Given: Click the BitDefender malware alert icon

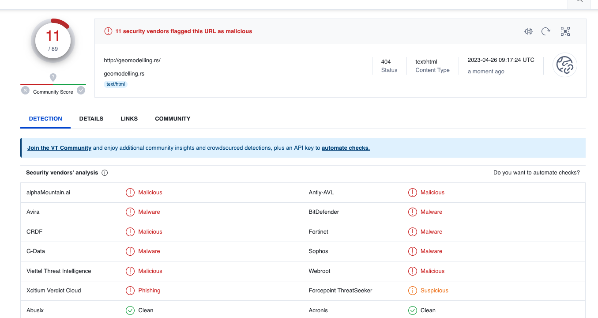Looking at the screenshot, I should pos(413,212).
